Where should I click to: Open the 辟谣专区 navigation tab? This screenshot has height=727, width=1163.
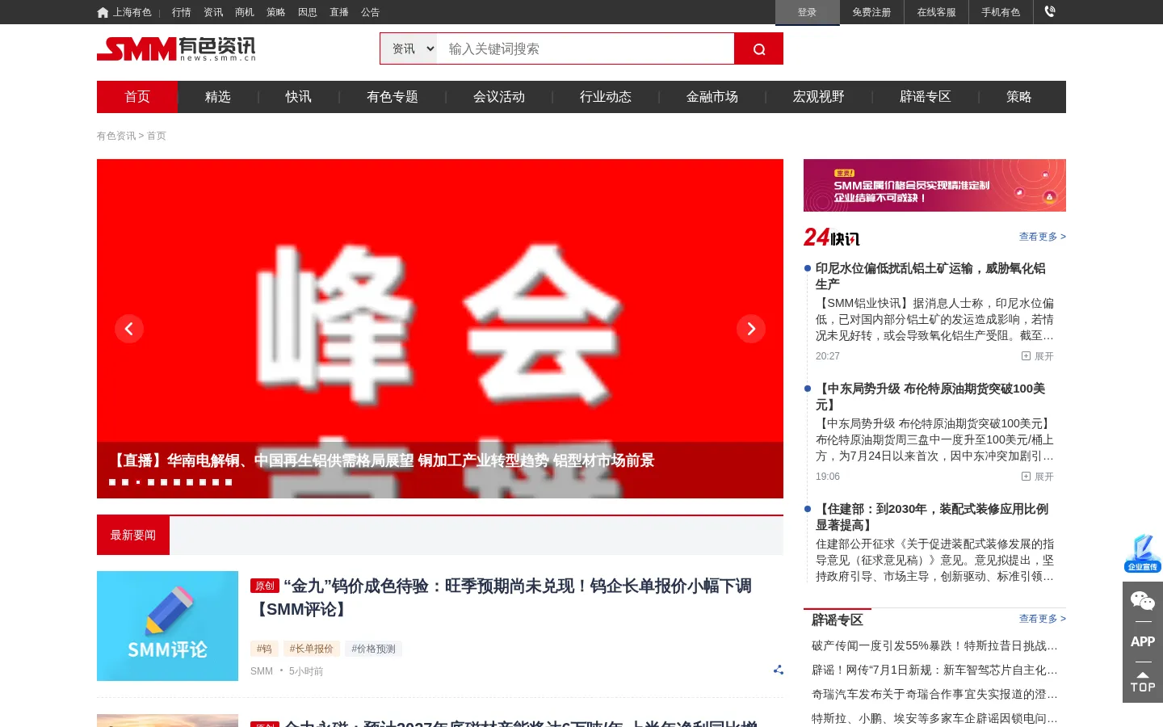pyautogui.click(x=926, y=97)
